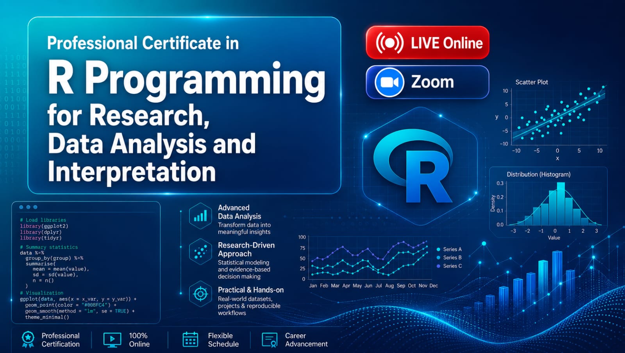Click the 'Research-Driven Approach' heading

tap(246, 249)
